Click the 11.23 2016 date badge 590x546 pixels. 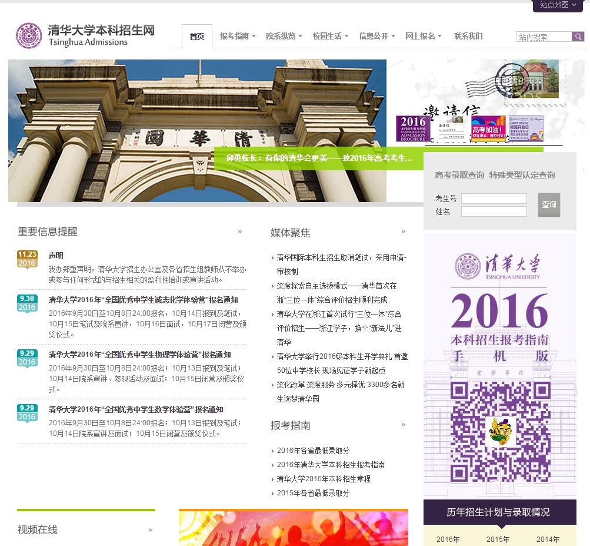(x=27, y=259)
